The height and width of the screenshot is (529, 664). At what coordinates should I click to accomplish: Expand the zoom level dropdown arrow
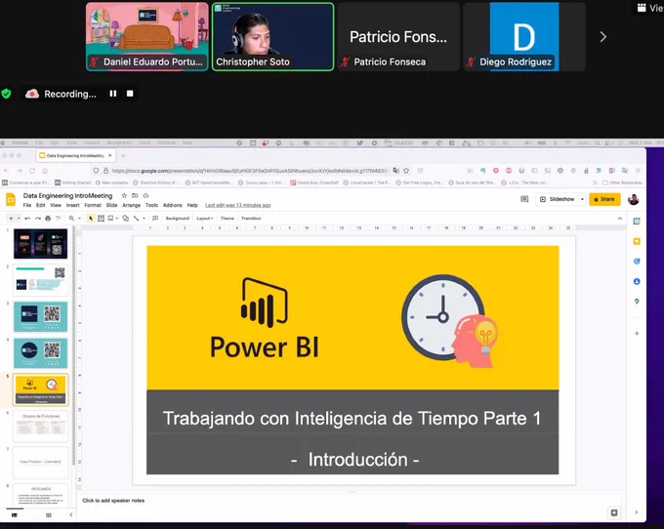tap(79, 219)
